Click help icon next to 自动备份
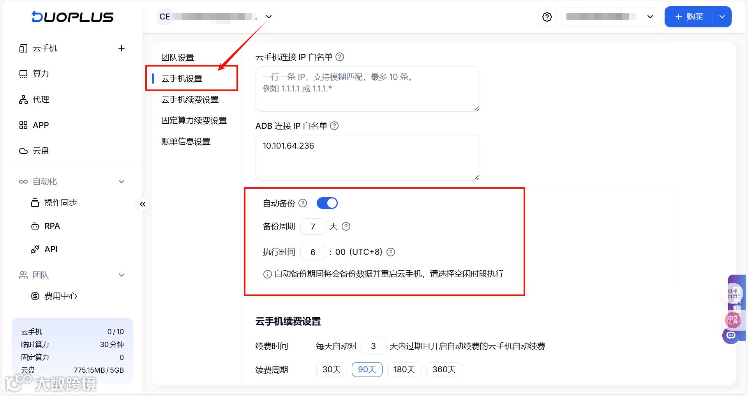 coord(303,203)
